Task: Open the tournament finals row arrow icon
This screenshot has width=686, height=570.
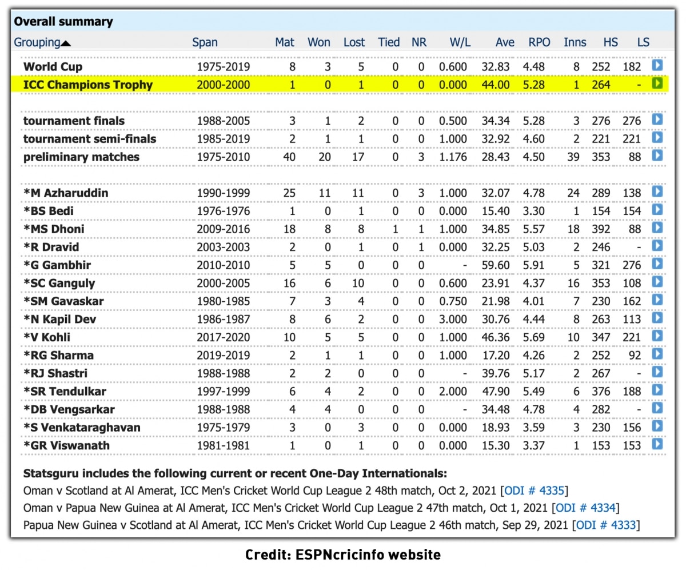Action: (657, 120)
